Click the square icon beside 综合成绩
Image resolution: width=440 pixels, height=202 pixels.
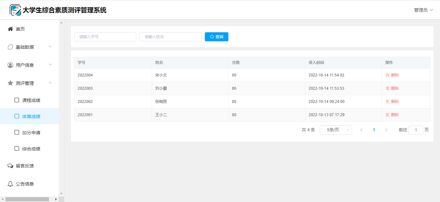pyautogui.click(x=17, y=148)
